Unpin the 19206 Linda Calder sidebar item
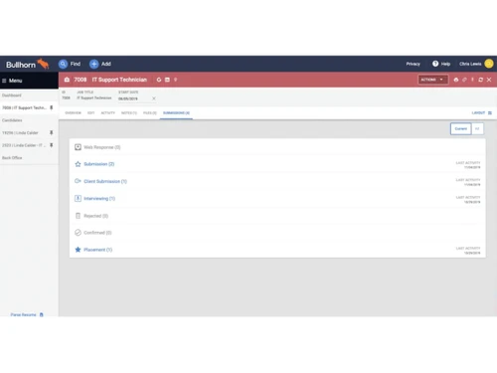Screen dimensions: 497x373 click(x=52, y=133)
